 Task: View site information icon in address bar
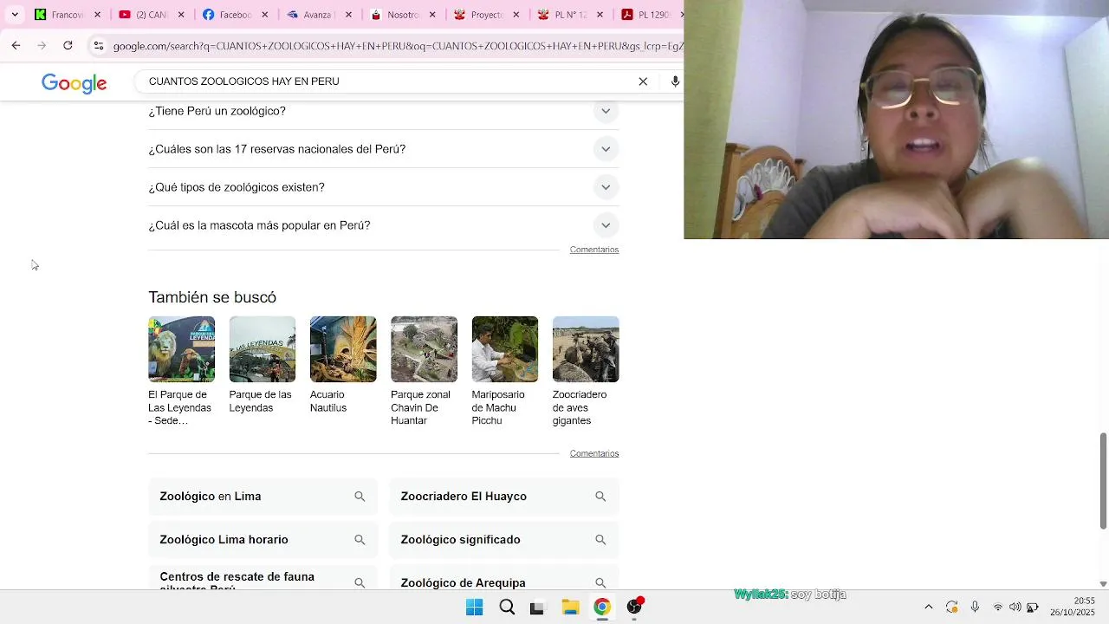point(99,46)
